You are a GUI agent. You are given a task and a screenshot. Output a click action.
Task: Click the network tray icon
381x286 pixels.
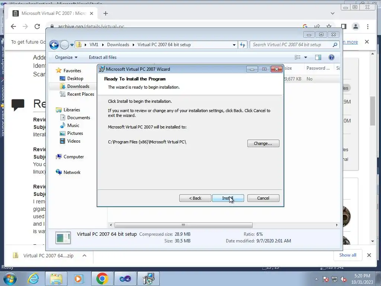pos(334,279)
